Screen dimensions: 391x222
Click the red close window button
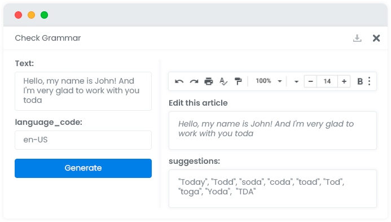pyautogui.click(x=18, y=15)
